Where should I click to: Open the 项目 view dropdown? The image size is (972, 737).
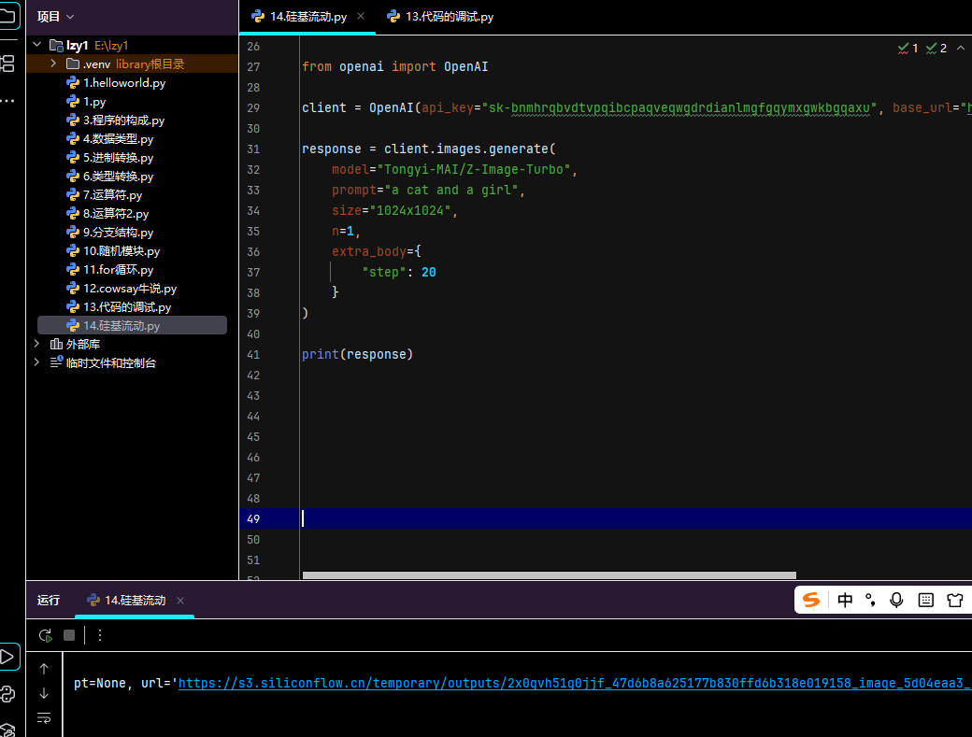coord(55,17)
